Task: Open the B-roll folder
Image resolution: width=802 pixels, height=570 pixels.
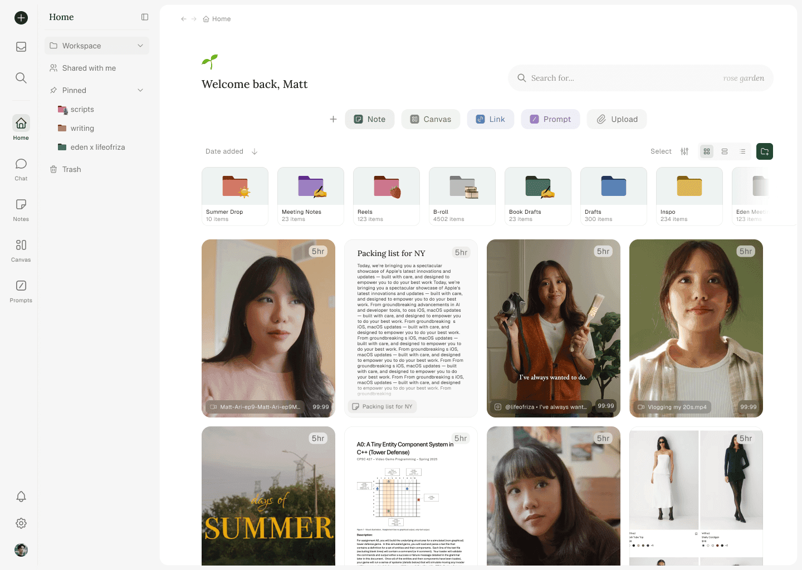Action: [462, 196]
